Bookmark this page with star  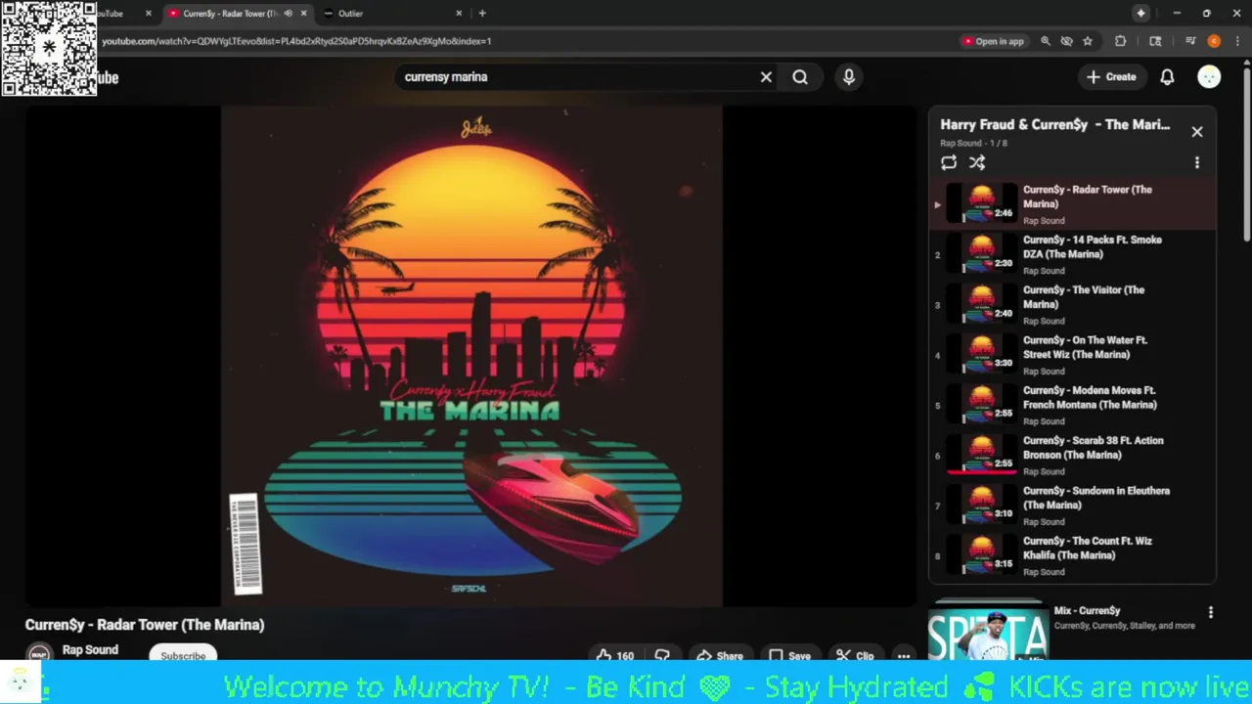[1087, 41]
